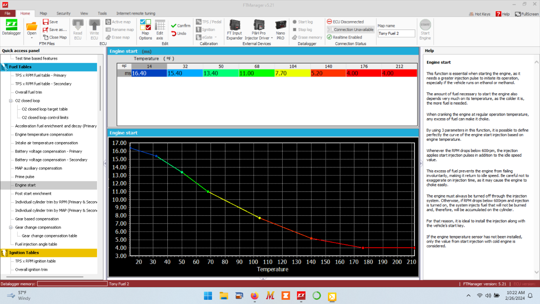Click the Quick access panel vertical scrollbar

(x=100, y=88)
